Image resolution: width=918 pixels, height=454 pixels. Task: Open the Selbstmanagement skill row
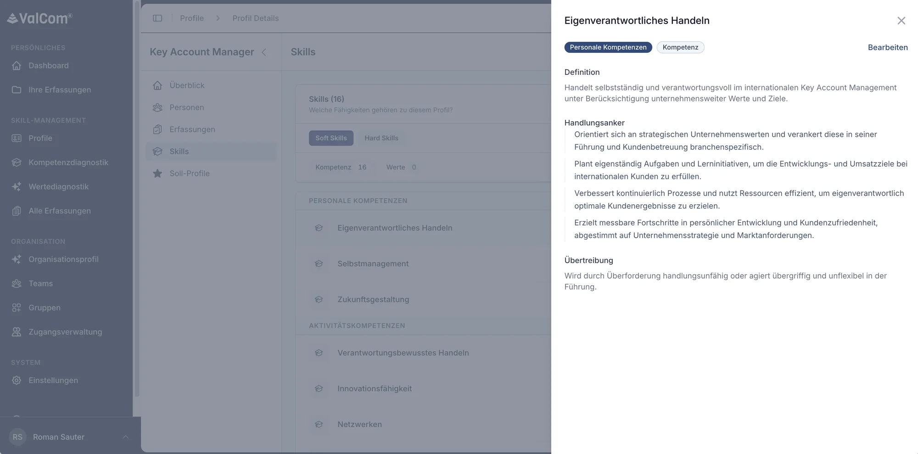(423, 263)
